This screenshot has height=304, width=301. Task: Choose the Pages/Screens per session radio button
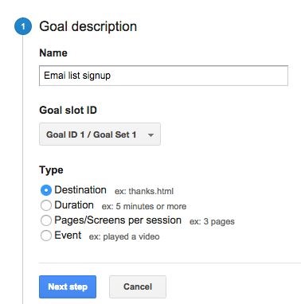(46, 220)
